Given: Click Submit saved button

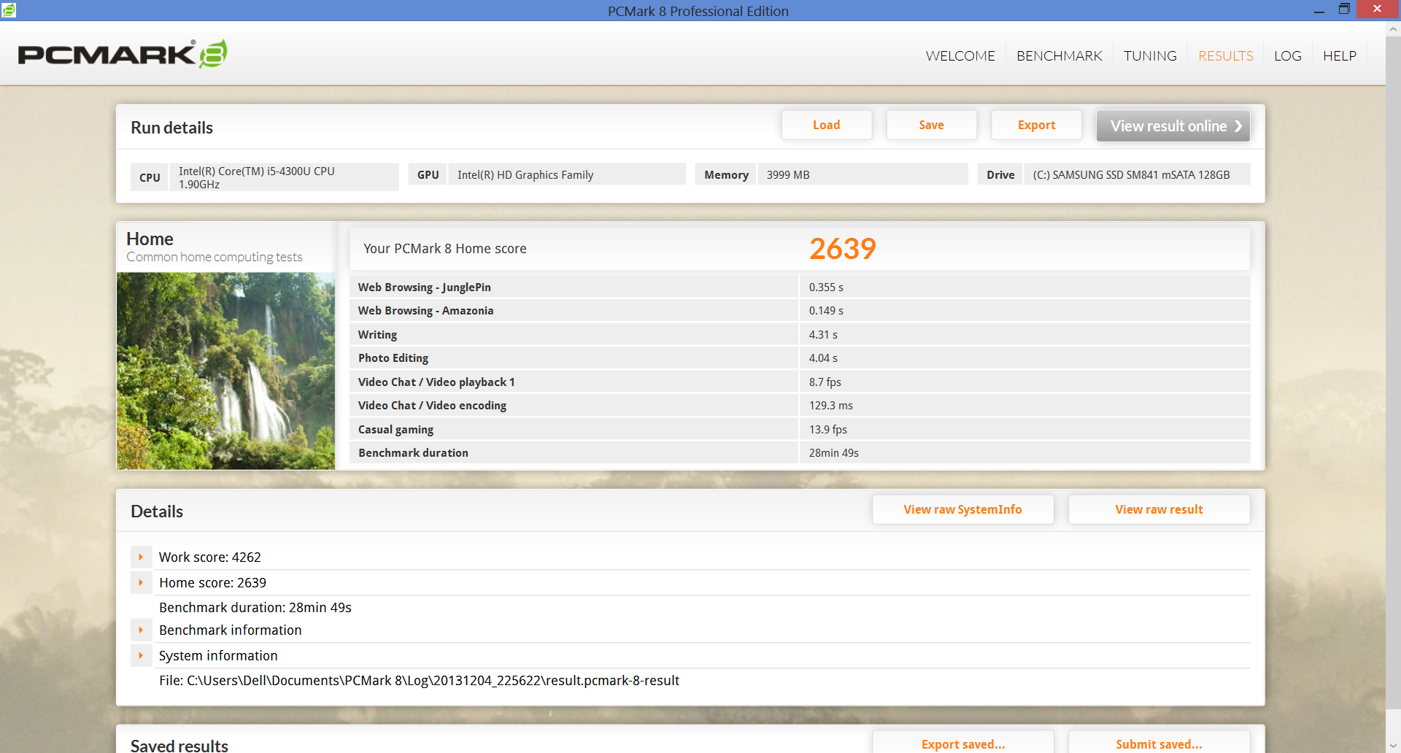Looking at the screenshot, I should (1159, 743).
